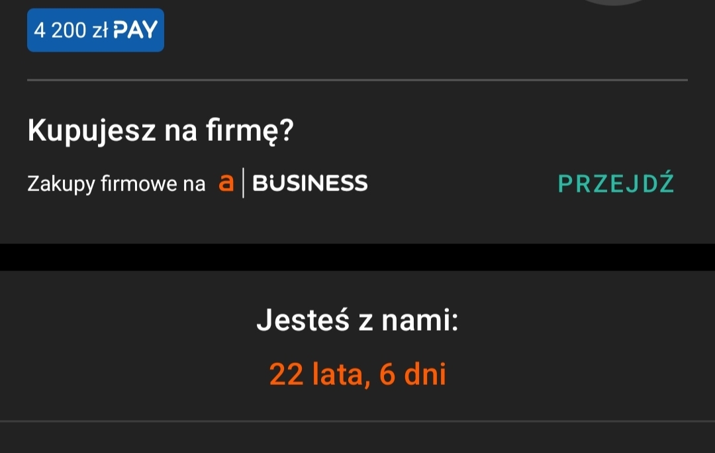
Task: Click the black band between sections
Action: click(358, 257)
